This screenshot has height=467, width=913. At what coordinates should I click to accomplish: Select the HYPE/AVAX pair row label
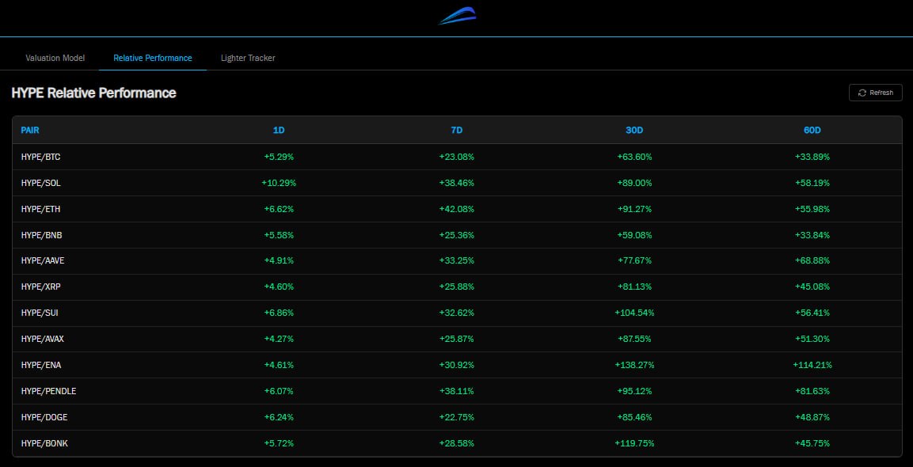coord(43,339)
